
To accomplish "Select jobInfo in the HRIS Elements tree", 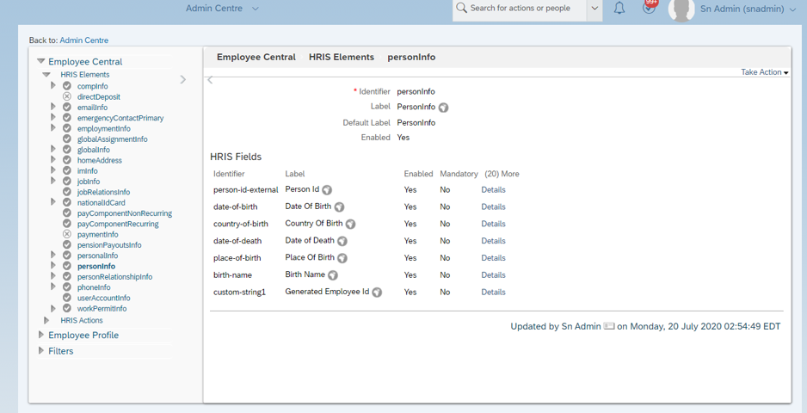I will tap(89, 182).
